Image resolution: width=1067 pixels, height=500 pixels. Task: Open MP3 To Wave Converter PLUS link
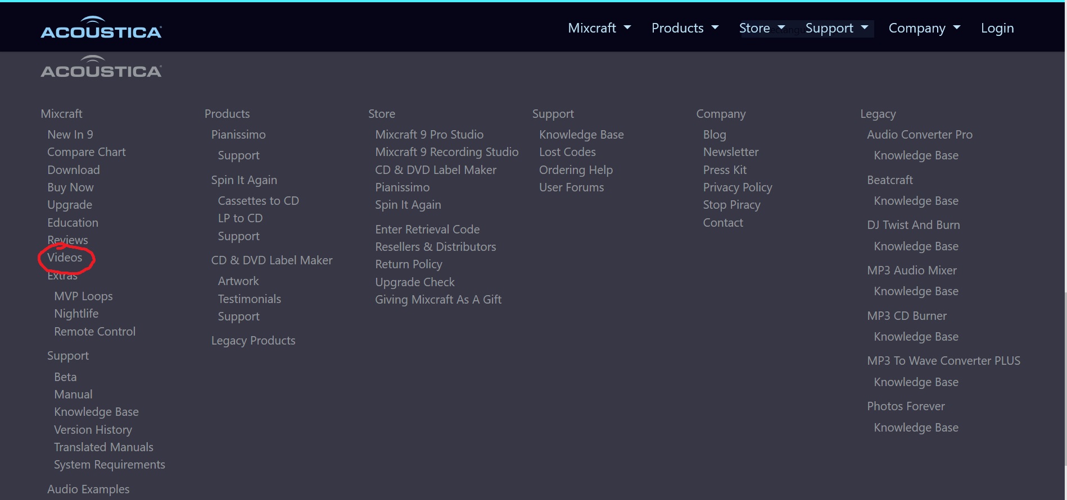[x=944, y=361]
